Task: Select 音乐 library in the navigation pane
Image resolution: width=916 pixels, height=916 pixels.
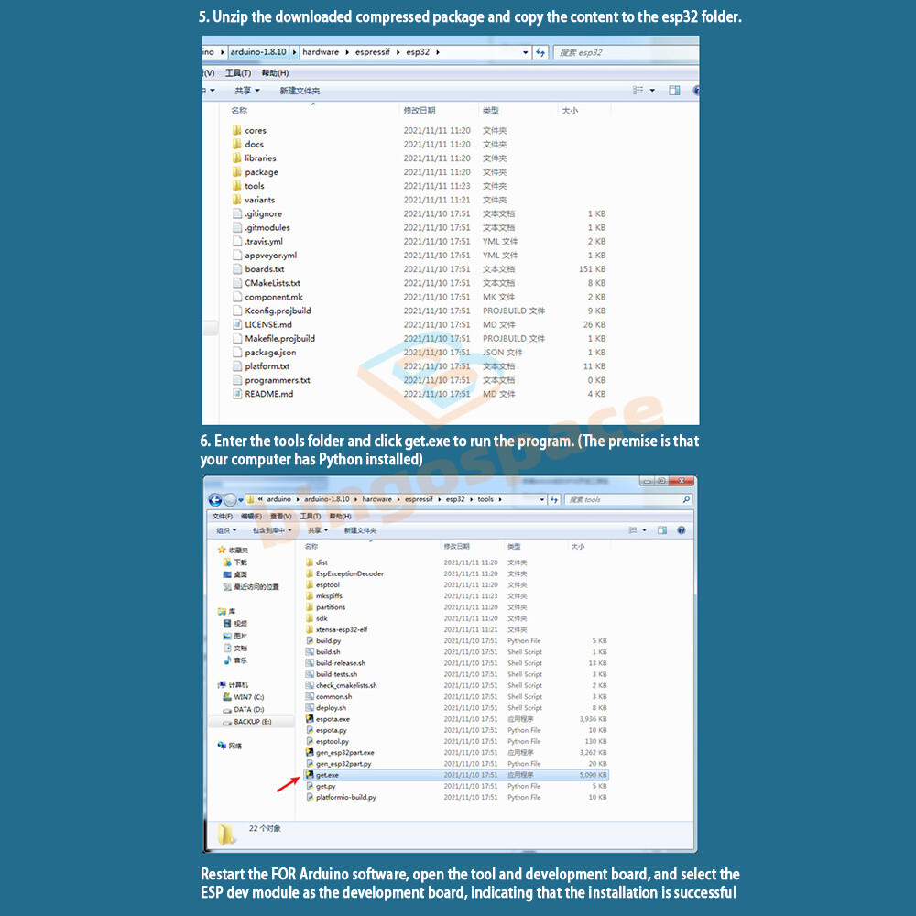Action: (240, 660)
